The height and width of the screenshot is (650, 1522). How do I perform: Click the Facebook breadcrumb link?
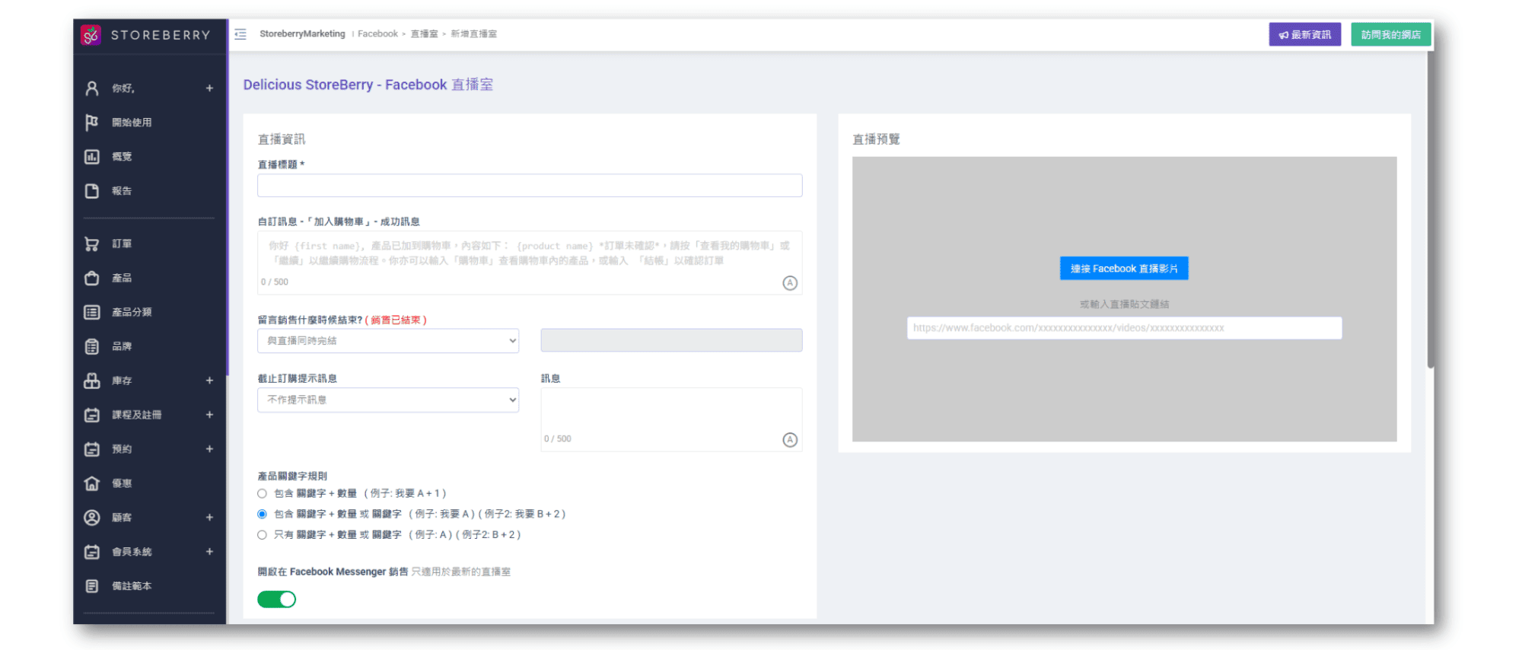377,33
